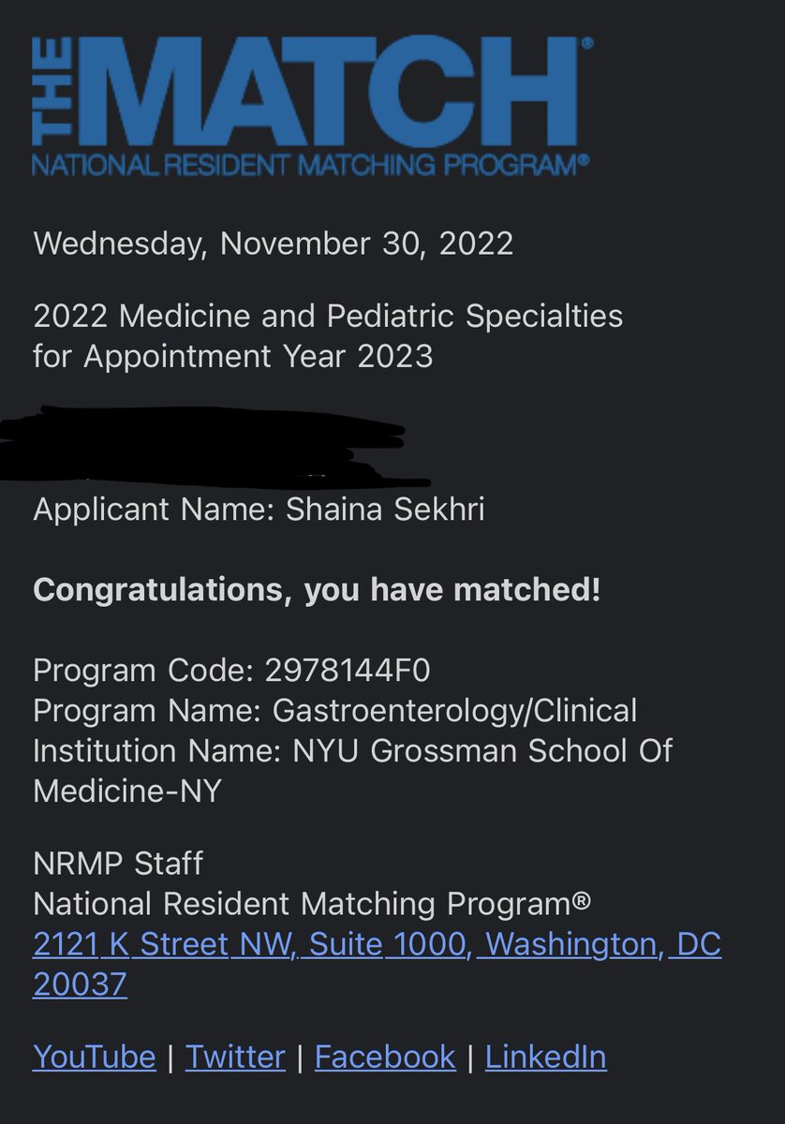Open the LinkedIn link
Viewport: 785px width, 1124px height.
tap(545, 1057)
